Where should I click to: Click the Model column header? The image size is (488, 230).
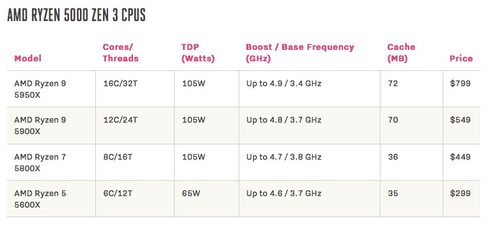pyautogui.click(x=28, y=58)
